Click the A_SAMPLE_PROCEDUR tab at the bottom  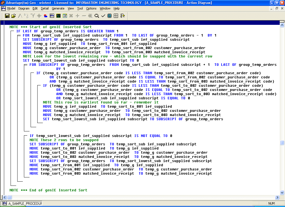[x=22, y=203]
